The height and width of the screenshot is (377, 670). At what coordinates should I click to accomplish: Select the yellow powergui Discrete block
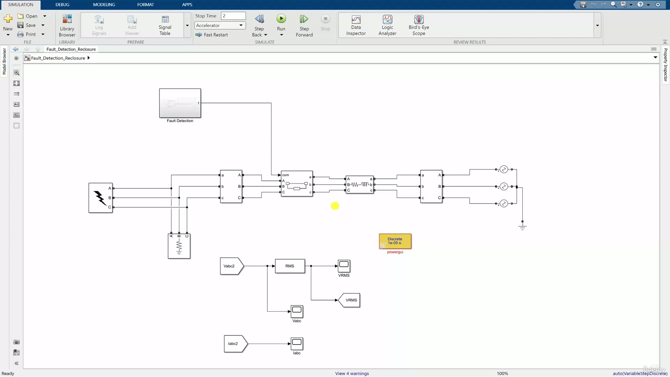pos(395,241)
